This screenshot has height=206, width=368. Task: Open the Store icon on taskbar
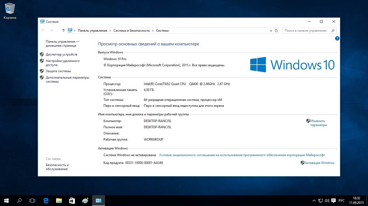coord(72,200)
